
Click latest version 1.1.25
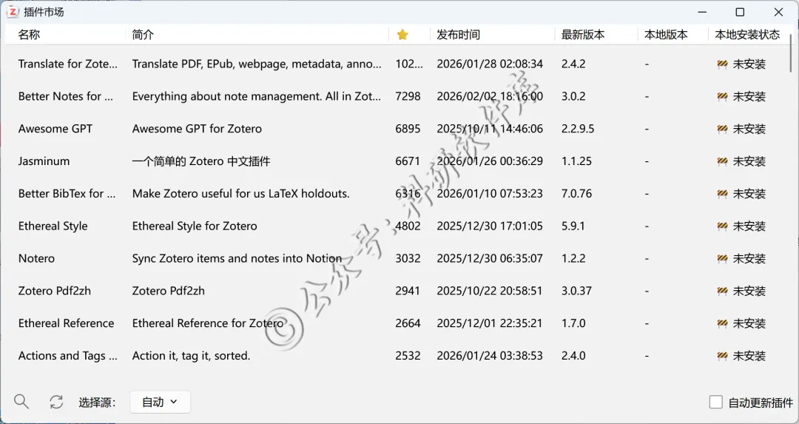(577, 161)
